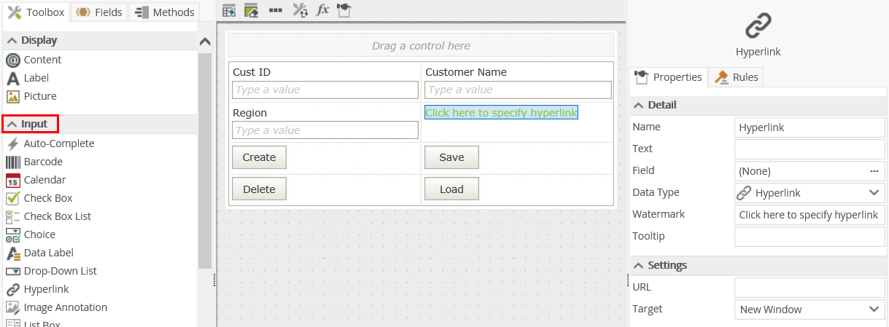
Task: Click the URL input field
Action: click(x=809, y=288)
